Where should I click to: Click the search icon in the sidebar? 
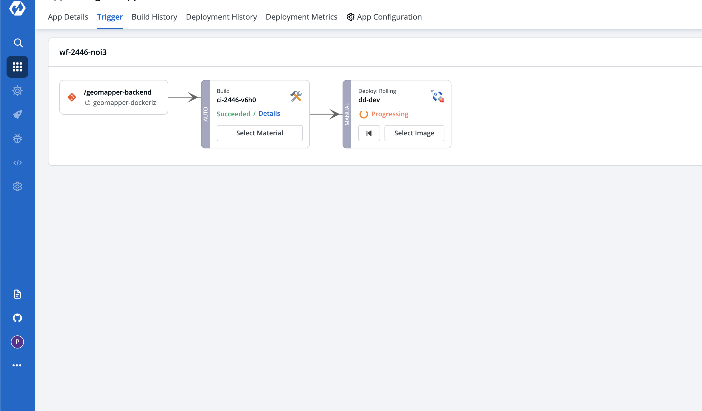tap(18, 43)
